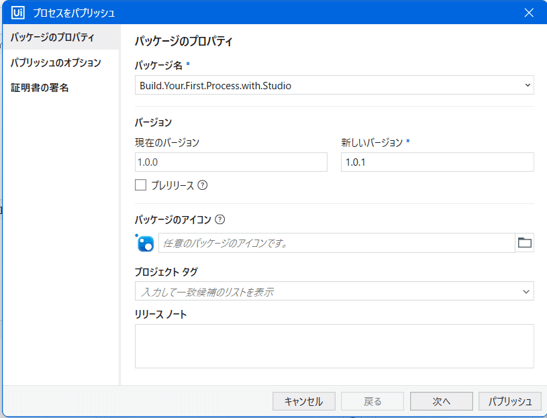Click the package icon path field

click(x=337, y=243)
